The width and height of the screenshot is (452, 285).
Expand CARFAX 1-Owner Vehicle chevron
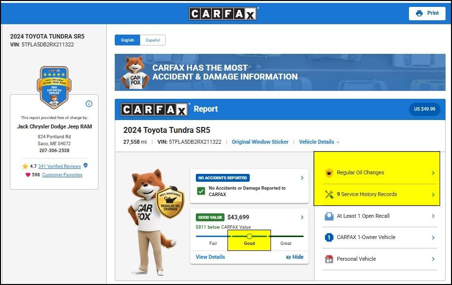[x=433, y=238]
